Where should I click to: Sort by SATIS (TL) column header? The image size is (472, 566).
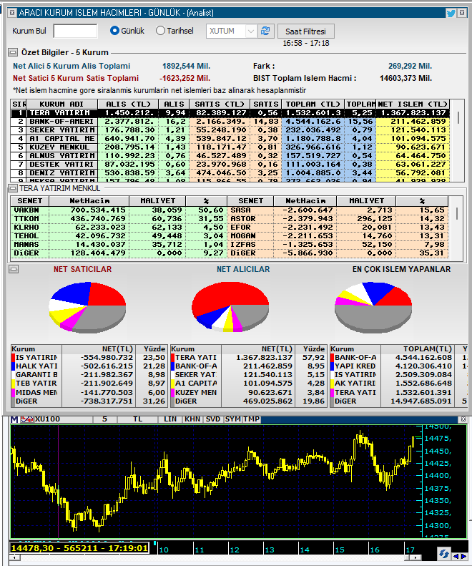point(220,104)
